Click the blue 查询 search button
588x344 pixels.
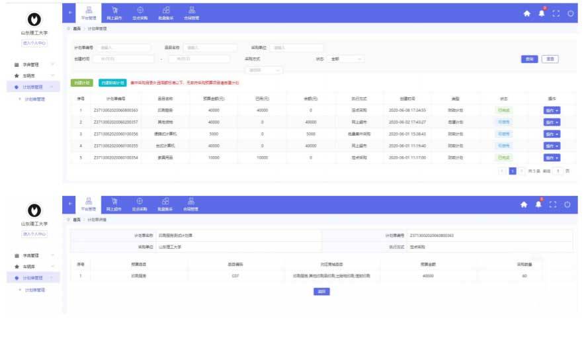click(x=529, y=59)
